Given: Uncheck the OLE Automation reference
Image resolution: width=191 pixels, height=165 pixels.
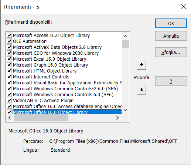Looking at the screenshot, I should [9, 41].
